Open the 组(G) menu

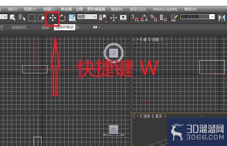(x=13, y=9)
